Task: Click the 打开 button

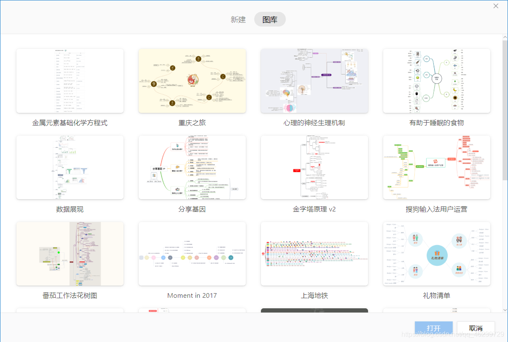Action: tap(434, 328)
